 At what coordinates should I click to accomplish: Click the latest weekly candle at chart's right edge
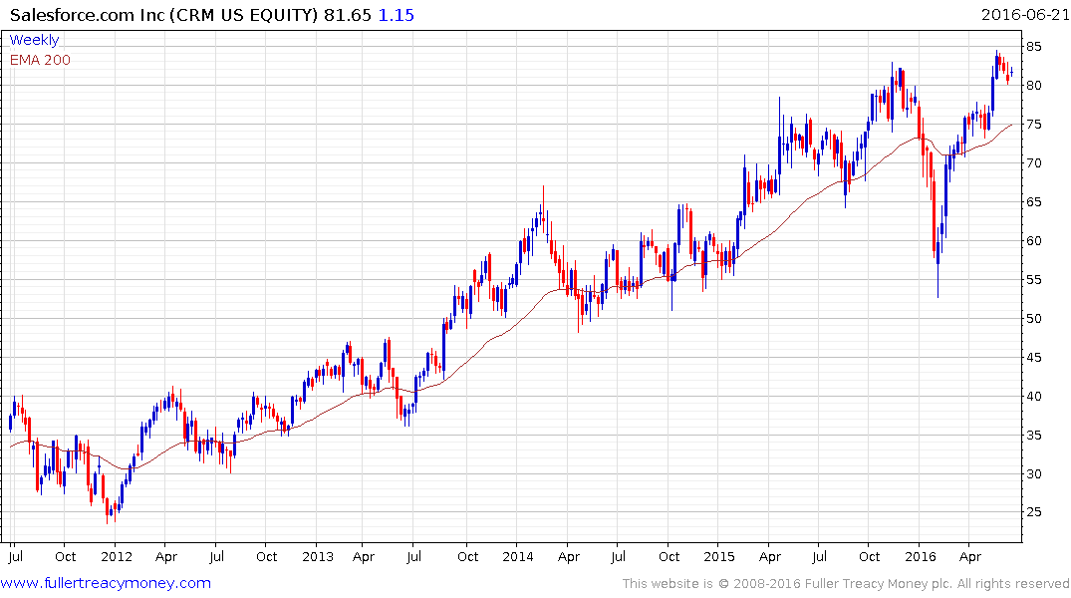point(1011,72)
